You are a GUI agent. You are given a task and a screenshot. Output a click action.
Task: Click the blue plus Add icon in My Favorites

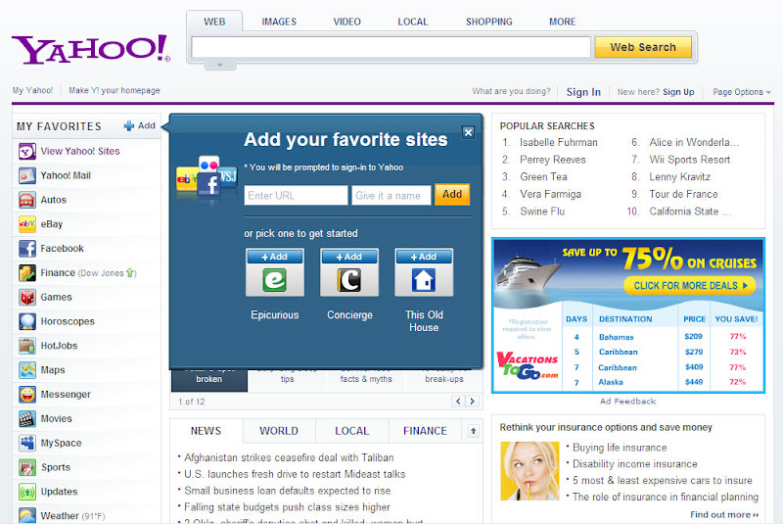point(129,126)
